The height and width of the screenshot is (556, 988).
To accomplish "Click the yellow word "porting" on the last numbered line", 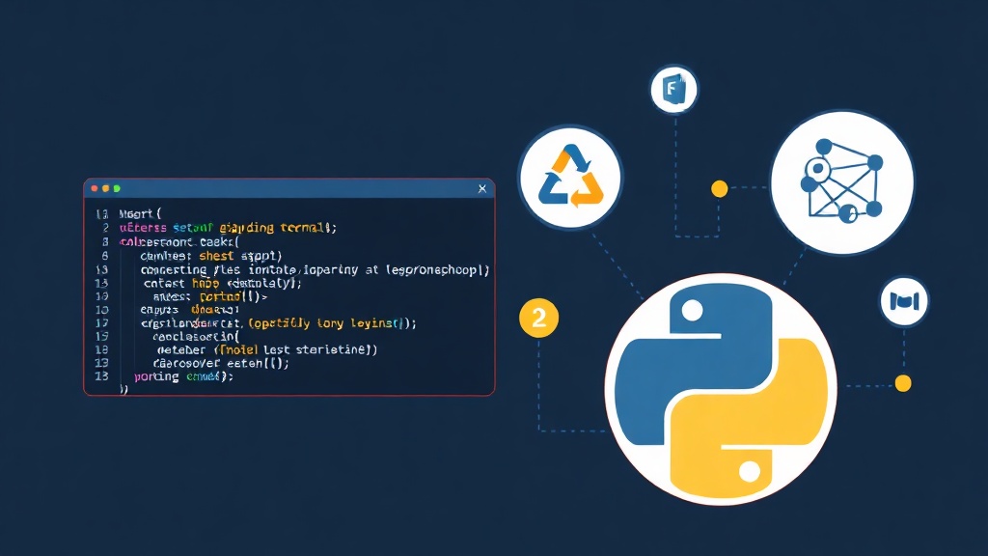I will coord(156,376).
